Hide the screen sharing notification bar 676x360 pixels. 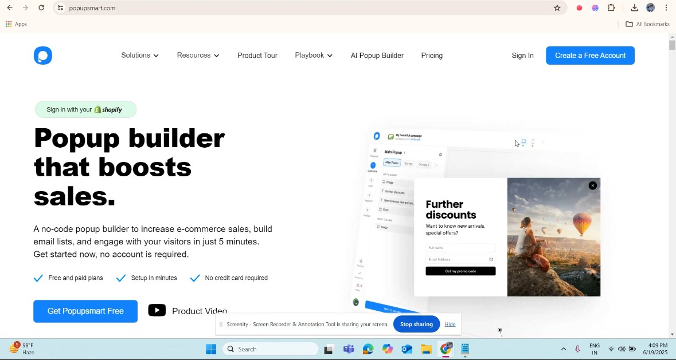[x=450, y=325]
